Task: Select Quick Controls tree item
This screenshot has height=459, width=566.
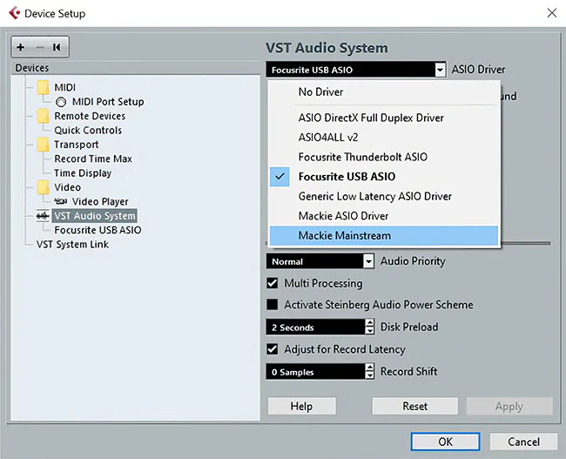Action: pos(88,131)
